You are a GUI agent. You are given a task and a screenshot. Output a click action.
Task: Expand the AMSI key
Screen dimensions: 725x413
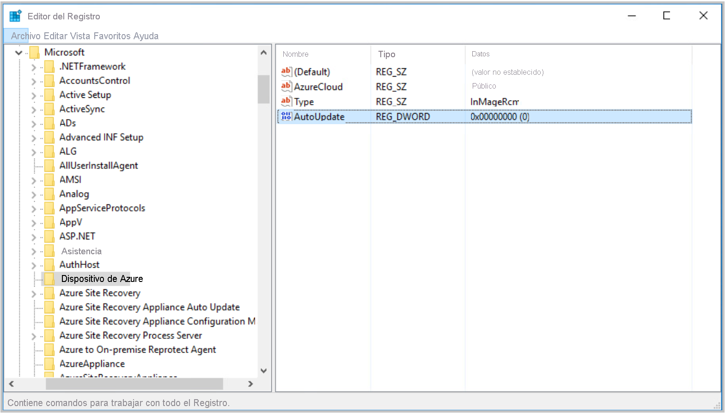click(x=33, y=180)
